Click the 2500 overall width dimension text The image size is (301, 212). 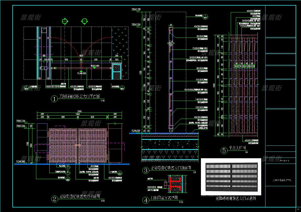(x=80, y=112)
